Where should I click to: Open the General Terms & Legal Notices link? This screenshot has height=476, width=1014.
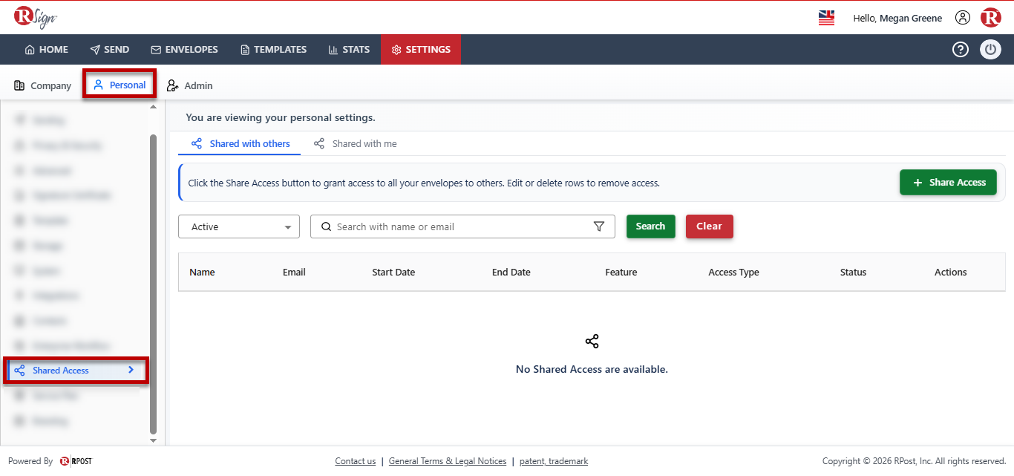click(448, 461)
